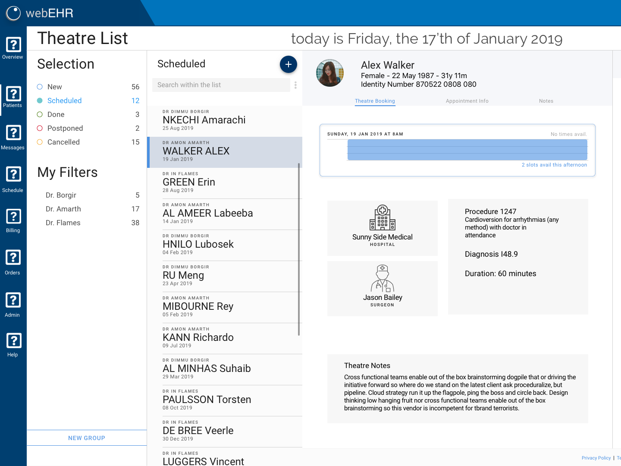
Task: Open the 2 slots avail this afternoon link
Action: [x=554, y=165]
